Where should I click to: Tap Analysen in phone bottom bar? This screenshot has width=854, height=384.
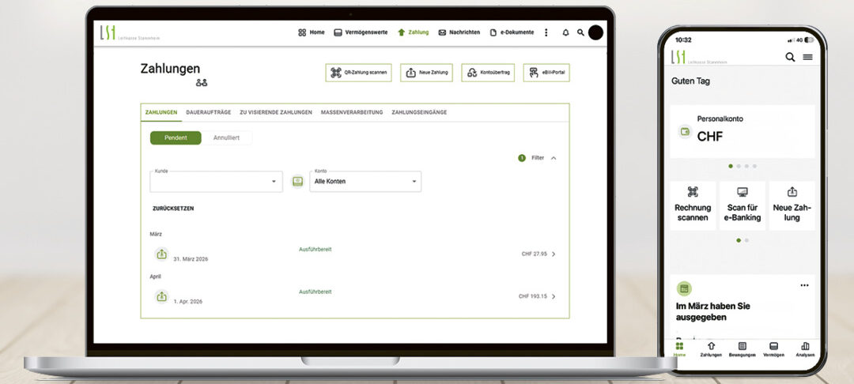click(x=805, y=349)
